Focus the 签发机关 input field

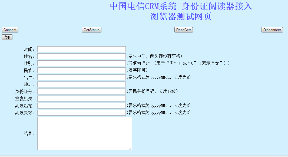pyautogui.click(x=82, y=99)
